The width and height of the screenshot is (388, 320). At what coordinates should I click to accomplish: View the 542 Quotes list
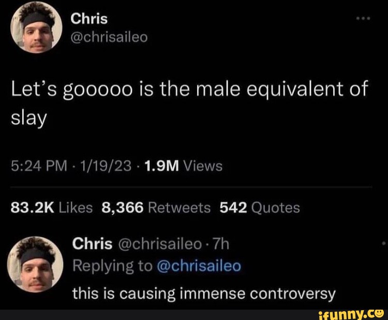click(x=260, y=208)
